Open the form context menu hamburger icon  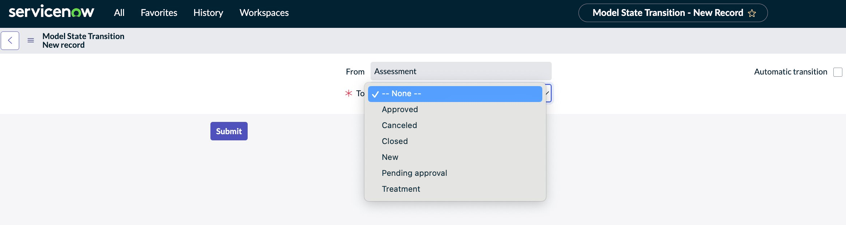31,41
